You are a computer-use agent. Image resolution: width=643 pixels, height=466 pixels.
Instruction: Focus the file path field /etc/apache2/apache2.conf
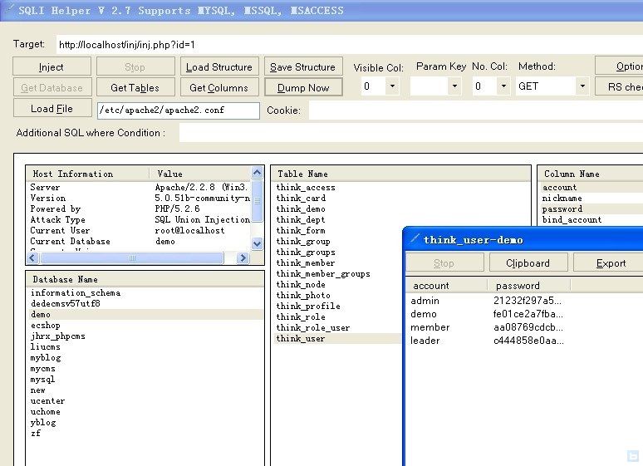pyautogui.click(x=179, y=110)
